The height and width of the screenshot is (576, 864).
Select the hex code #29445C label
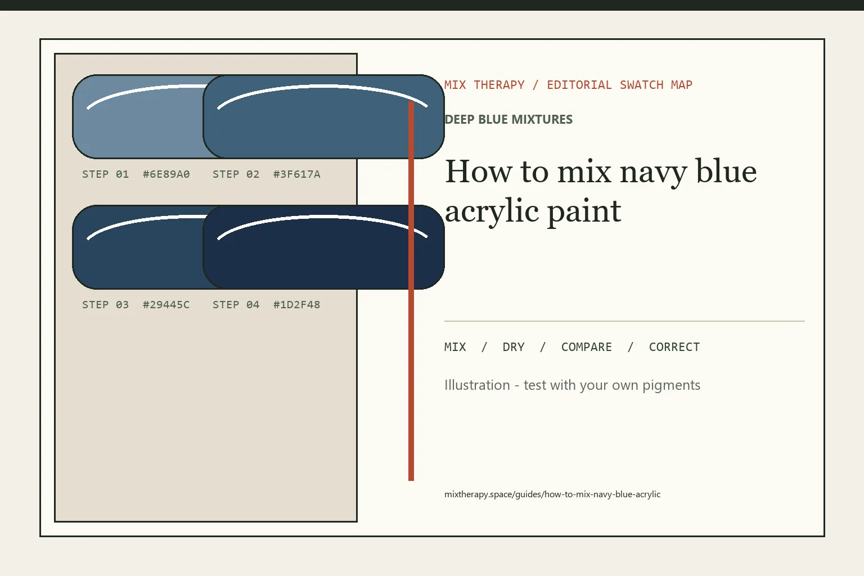tap(166, 305)
